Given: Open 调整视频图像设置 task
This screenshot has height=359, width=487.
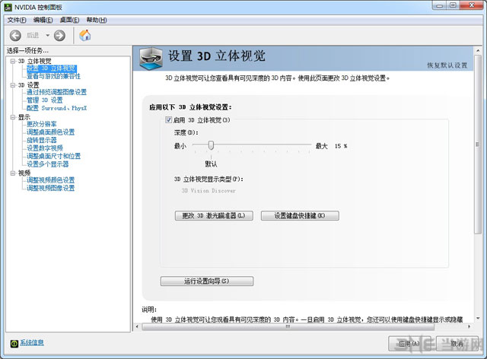Looking at the screenshot, I should [x=51, y=188].
